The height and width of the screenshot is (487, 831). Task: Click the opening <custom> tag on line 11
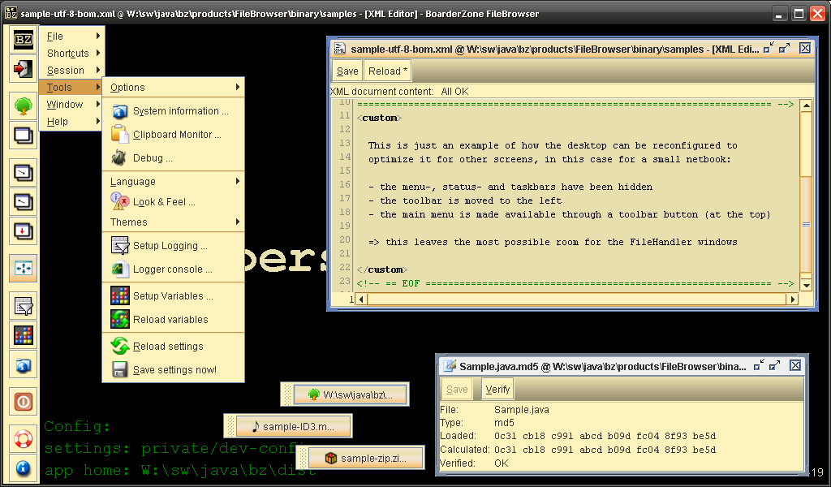pos(380,118)
